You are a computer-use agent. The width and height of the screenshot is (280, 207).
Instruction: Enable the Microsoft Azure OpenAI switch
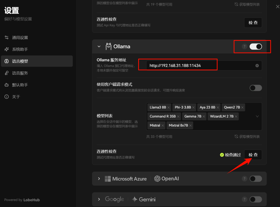256,179
